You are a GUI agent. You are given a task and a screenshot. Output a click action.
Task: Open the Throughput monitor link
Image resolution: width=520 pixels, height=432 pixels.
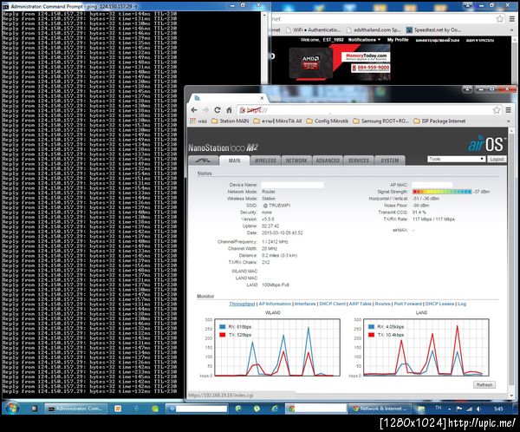pyautogui.click(x=242, y=304)
